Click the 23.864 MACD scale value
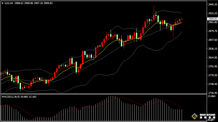Viewport: 218px width, 122px height. (212, 96)
